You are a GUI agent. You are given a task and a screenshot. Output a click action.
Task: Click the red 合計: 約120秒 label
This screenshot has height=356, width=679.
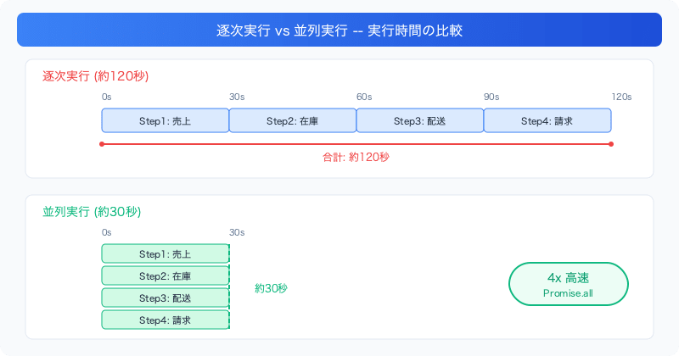point(356,157)
